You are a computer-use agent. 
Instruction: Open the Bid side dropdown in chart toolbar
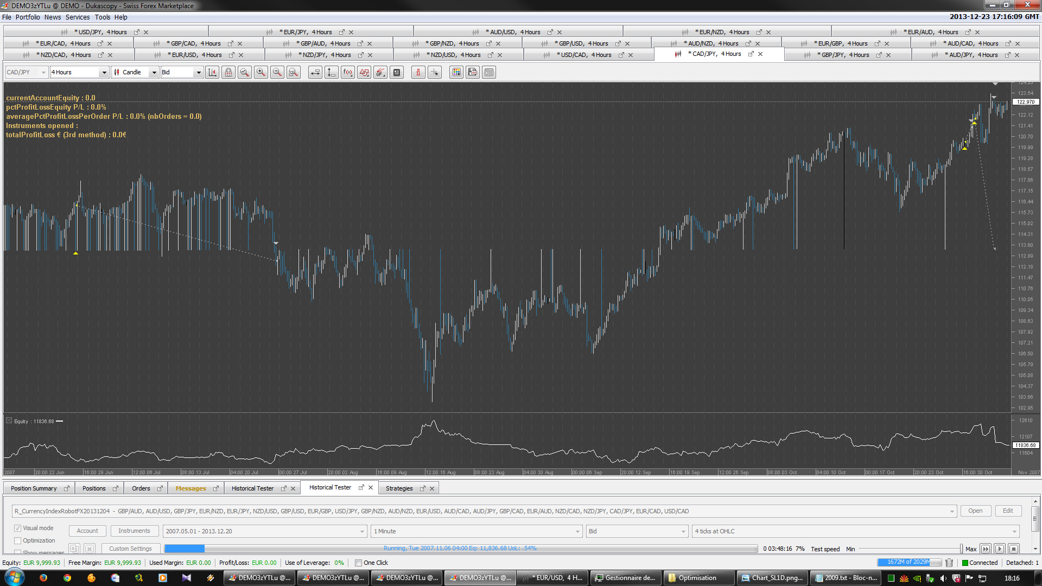coord(182,72)
